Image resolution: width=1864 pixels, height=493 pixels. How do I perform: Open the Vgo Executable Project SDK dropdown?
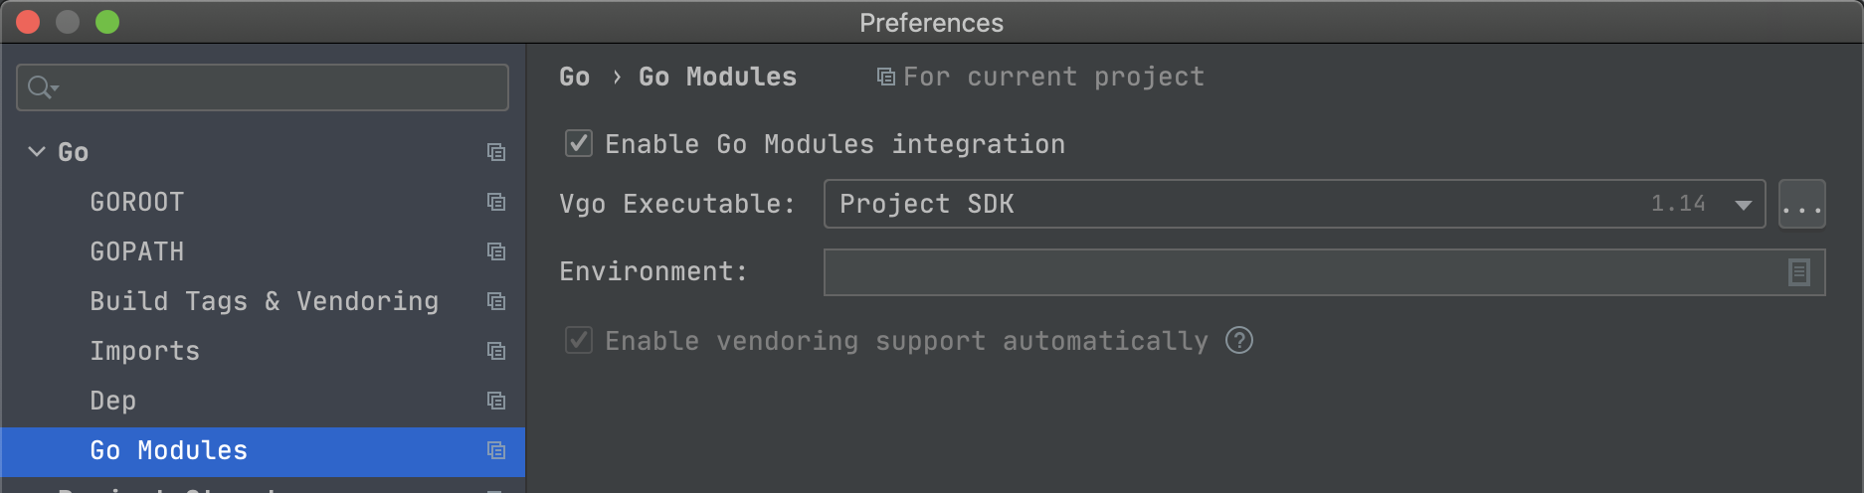[1294, 204]
